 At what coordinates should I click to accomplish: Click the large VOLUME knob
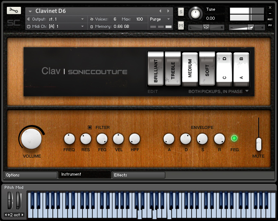31,138
